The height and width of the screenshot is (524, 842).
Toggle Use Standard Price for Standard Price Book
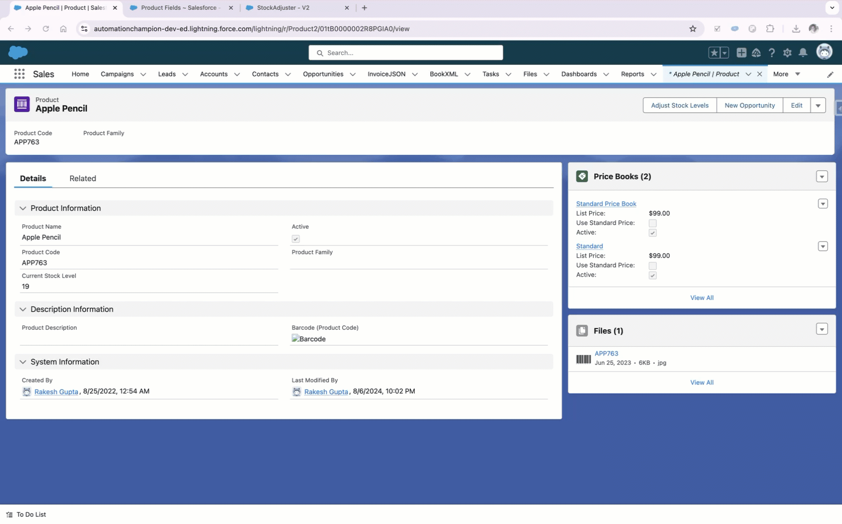point(652,223)
